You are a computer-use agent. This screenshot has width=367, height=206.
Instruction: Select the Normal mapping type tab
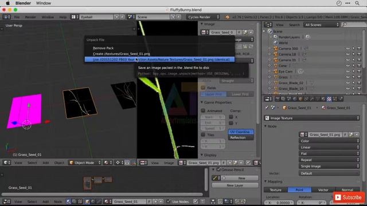coord(348,190)
